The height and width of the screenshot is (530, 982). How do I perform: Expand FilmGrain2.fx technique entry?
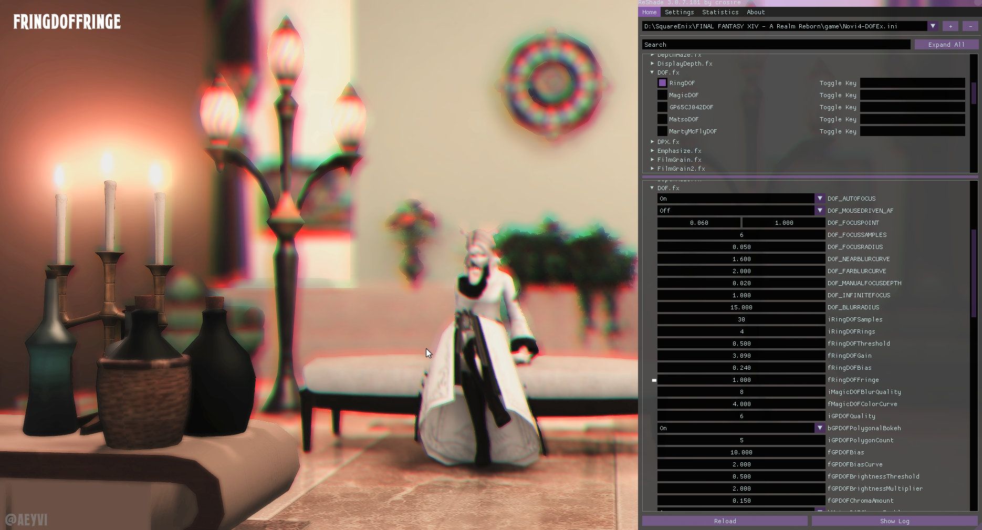(x=652, y=169)
